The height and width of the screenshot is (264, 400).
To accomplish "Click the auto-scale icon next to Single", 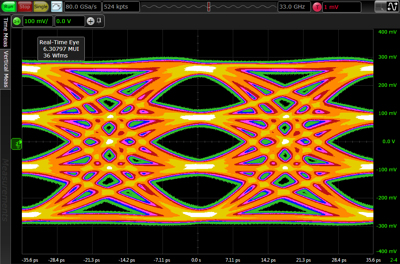I will click(57, 7).
